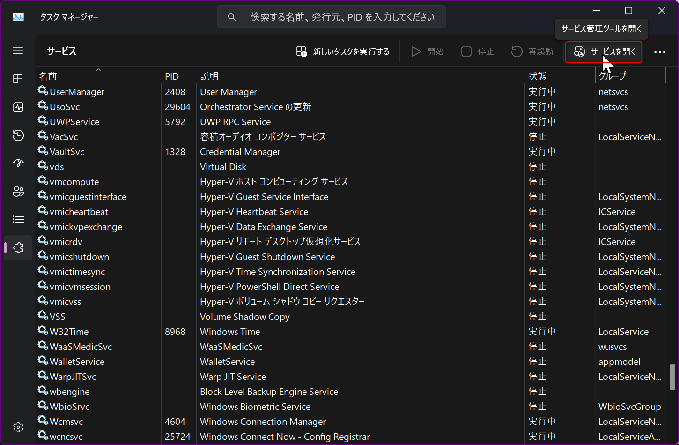The width and height of the screenshot is (679, 445).
Task: Switch to the Performance page icon
Action: 18,107
